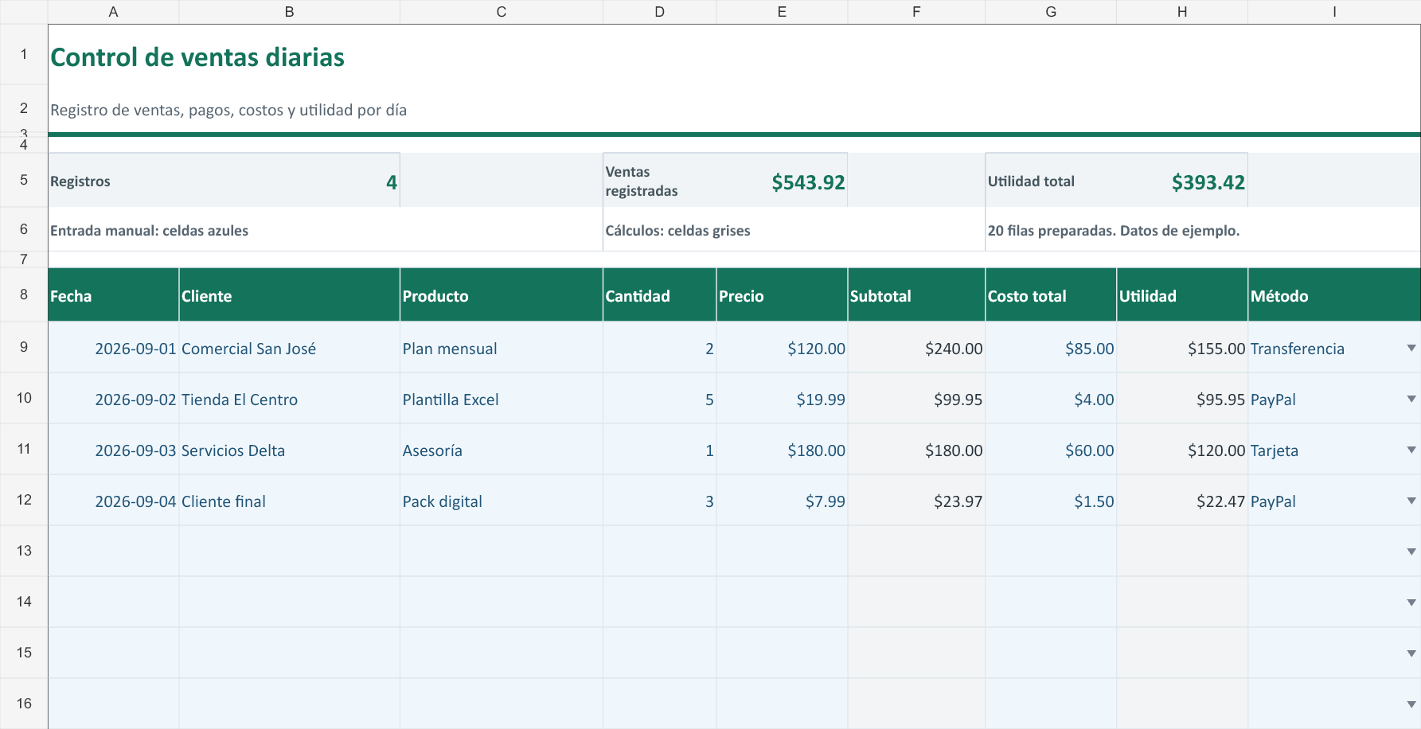Open the empty Método dropdown in row 14
Viewport: 1421px width, 729px height.
tap(1411, 602)
